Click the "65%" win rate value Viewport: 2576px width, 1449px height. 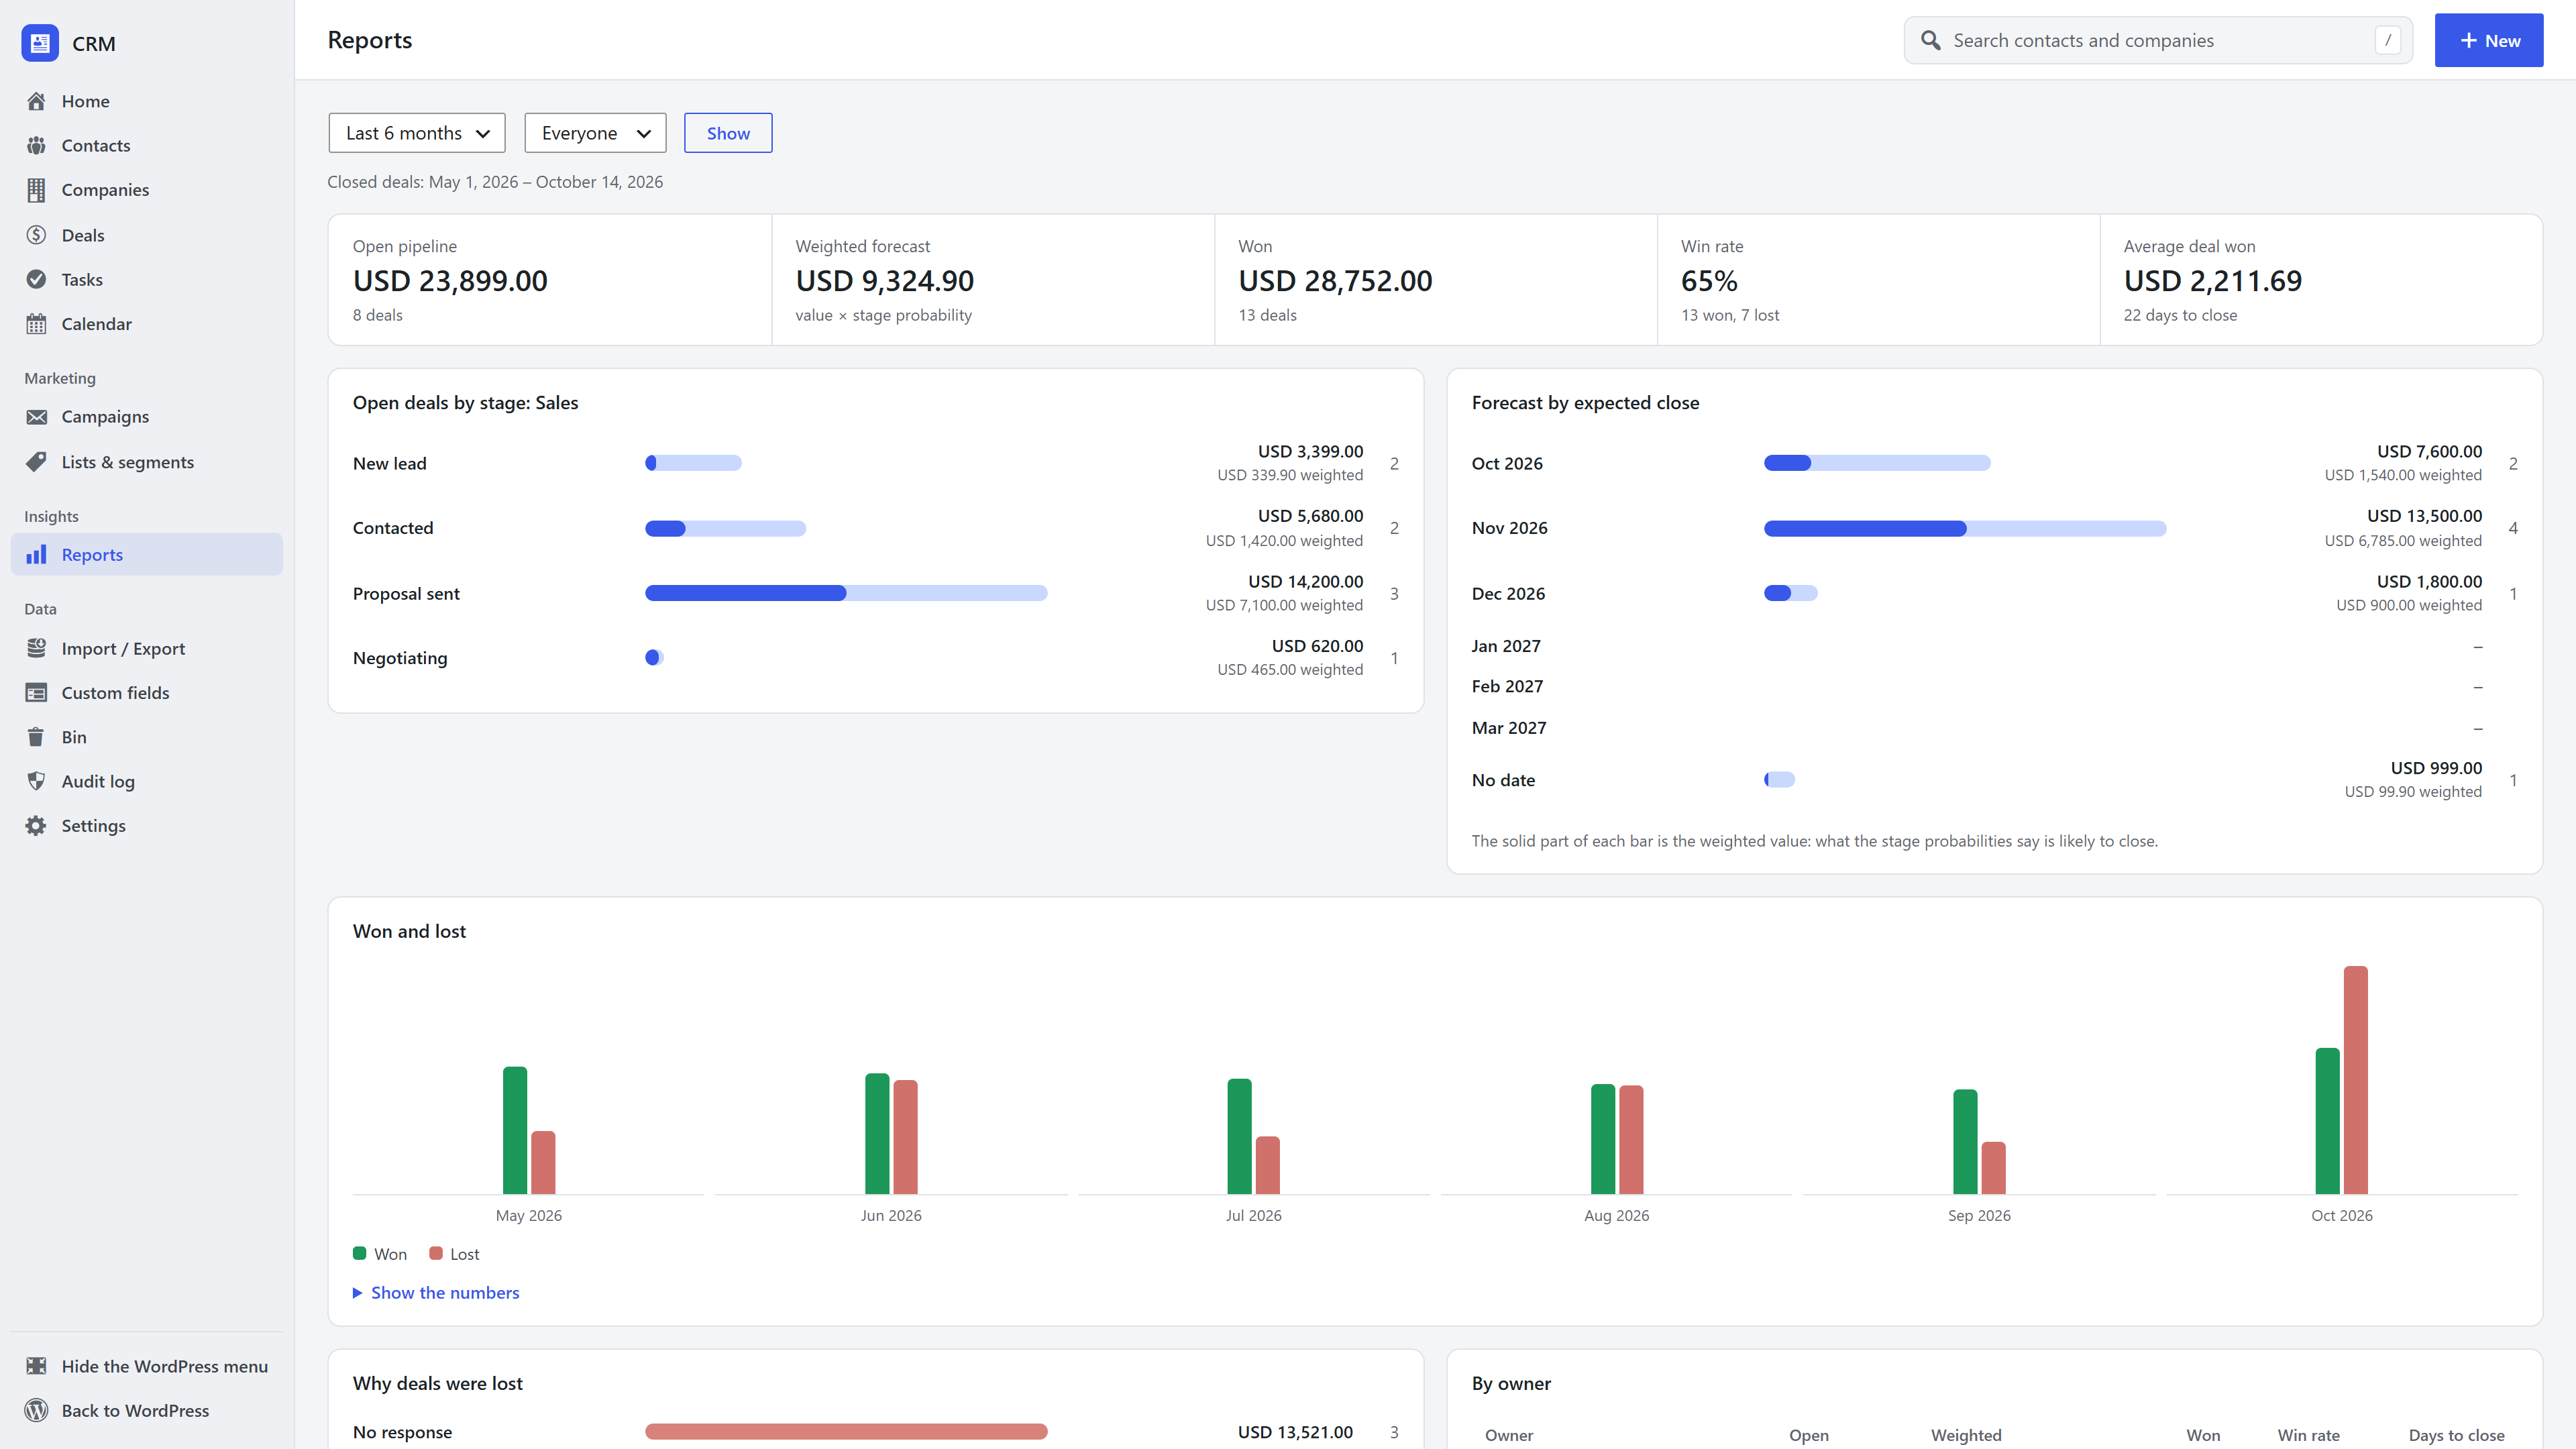pyautogui.click(x=1709, y=281)
